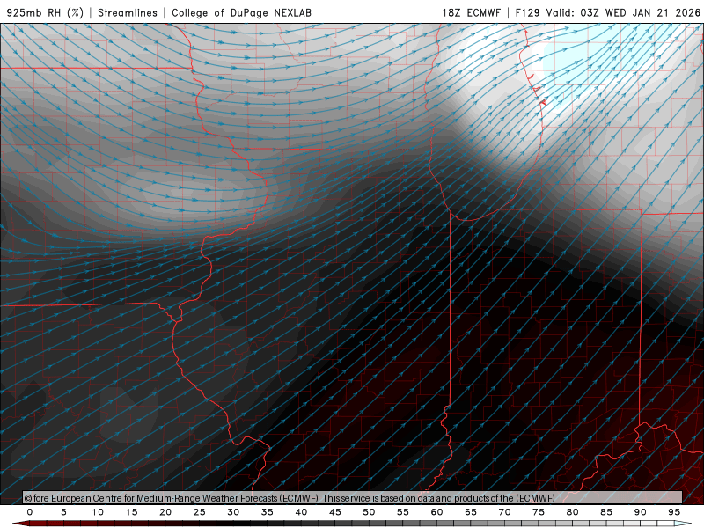Click the 'Streamlines' label in header
The width and height of the screenshot is (704, 528).
(x=128, y=12)
